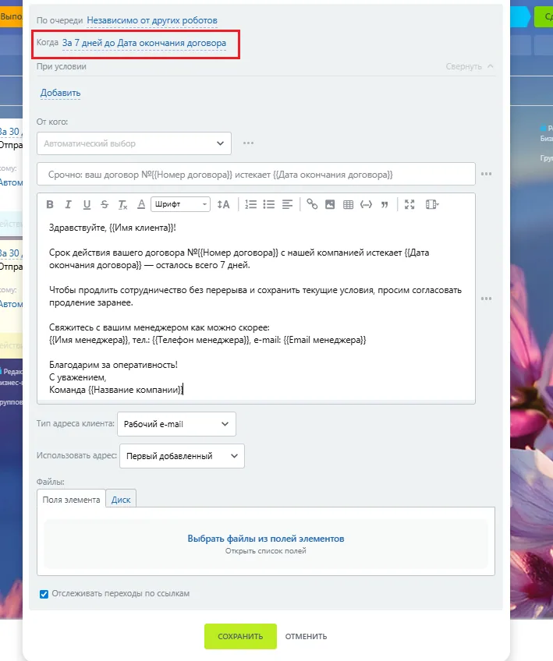Switch to the Поля элемента files tab
This screenshot has width=553, height=661.
pyautogui.click(x=71, y=500)
